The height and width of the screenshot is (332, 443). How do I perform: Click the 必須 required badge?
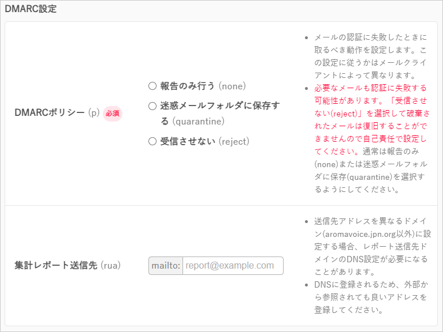point(113,114)
